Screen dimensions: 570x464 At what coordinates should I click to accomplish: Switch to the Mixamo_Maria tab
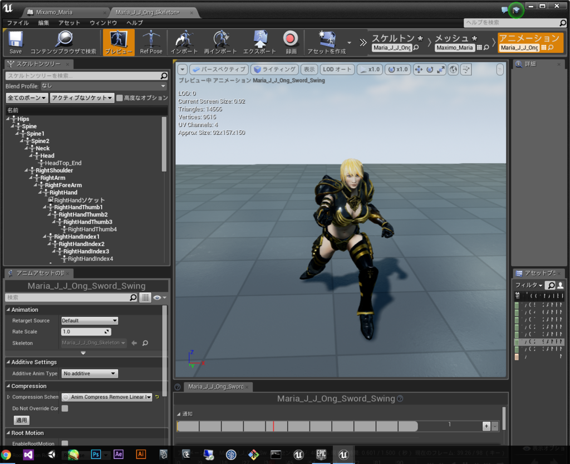54,12
